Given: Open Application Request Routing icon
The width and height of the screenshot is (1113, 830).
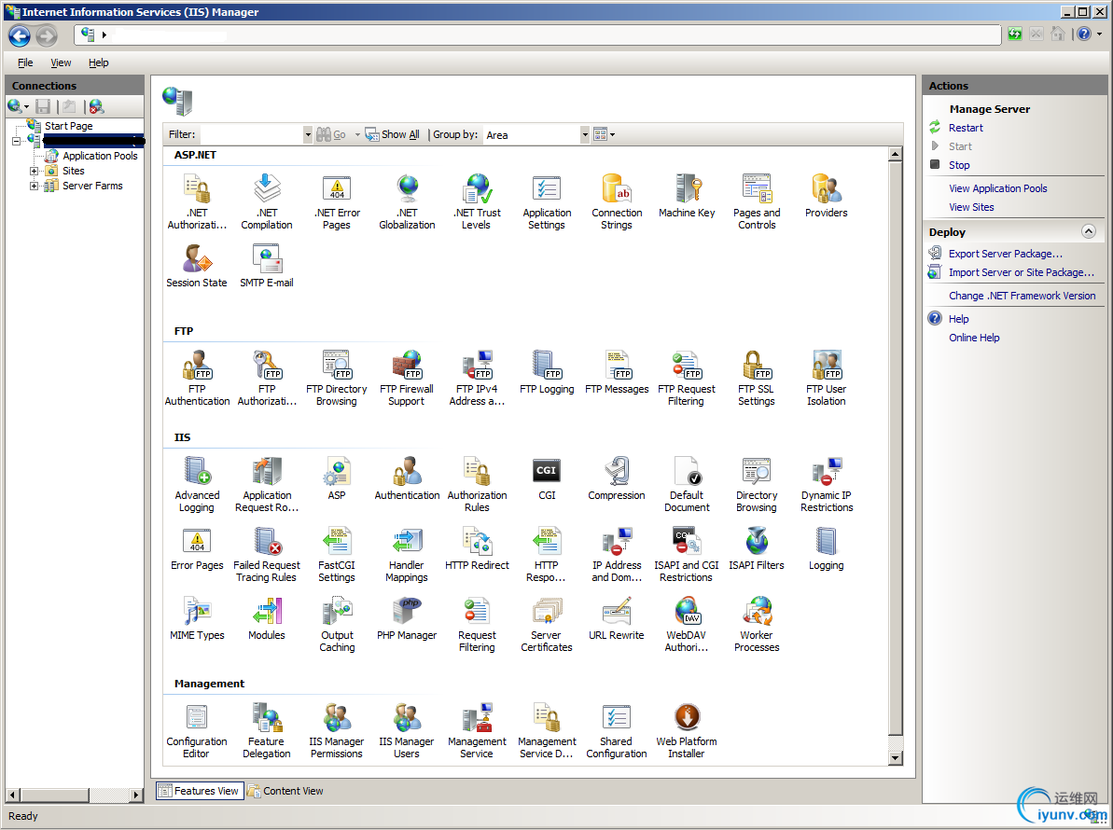Looking at the screenshot, I should pos(267,471).
